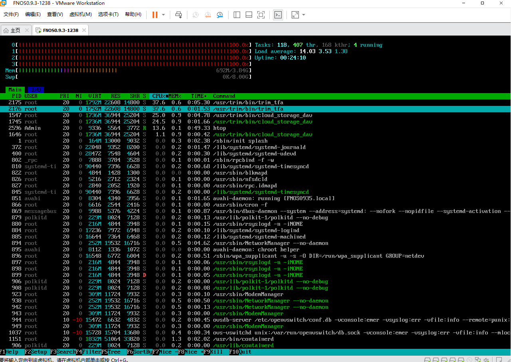Open the 文件(F) menu

pos(11,14)
